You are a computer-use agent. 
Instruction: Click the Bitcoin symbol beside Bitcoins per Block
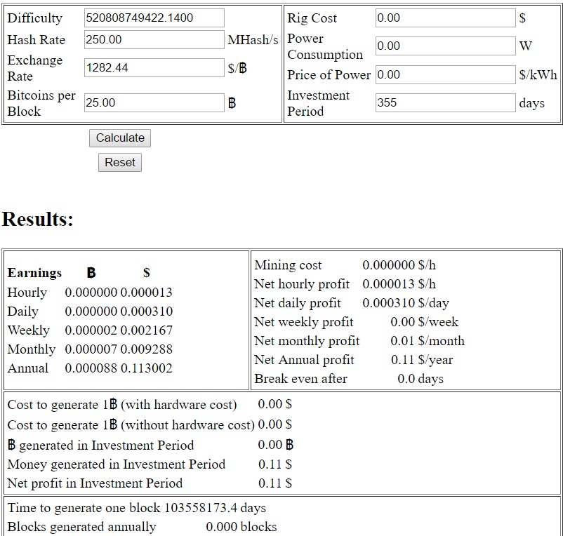tap(232, 103)
